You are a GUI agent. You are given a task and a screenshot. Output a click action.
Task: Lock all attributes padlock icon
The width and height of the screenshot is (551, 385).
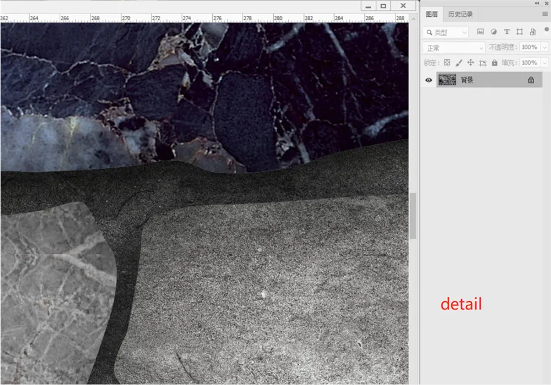[x=494, y=63]
